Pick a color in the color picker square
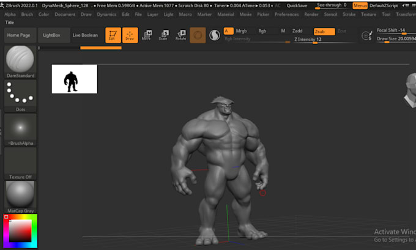Image resolution: width=416 pixels, height=250 pixels. click(x=20, y=230)
